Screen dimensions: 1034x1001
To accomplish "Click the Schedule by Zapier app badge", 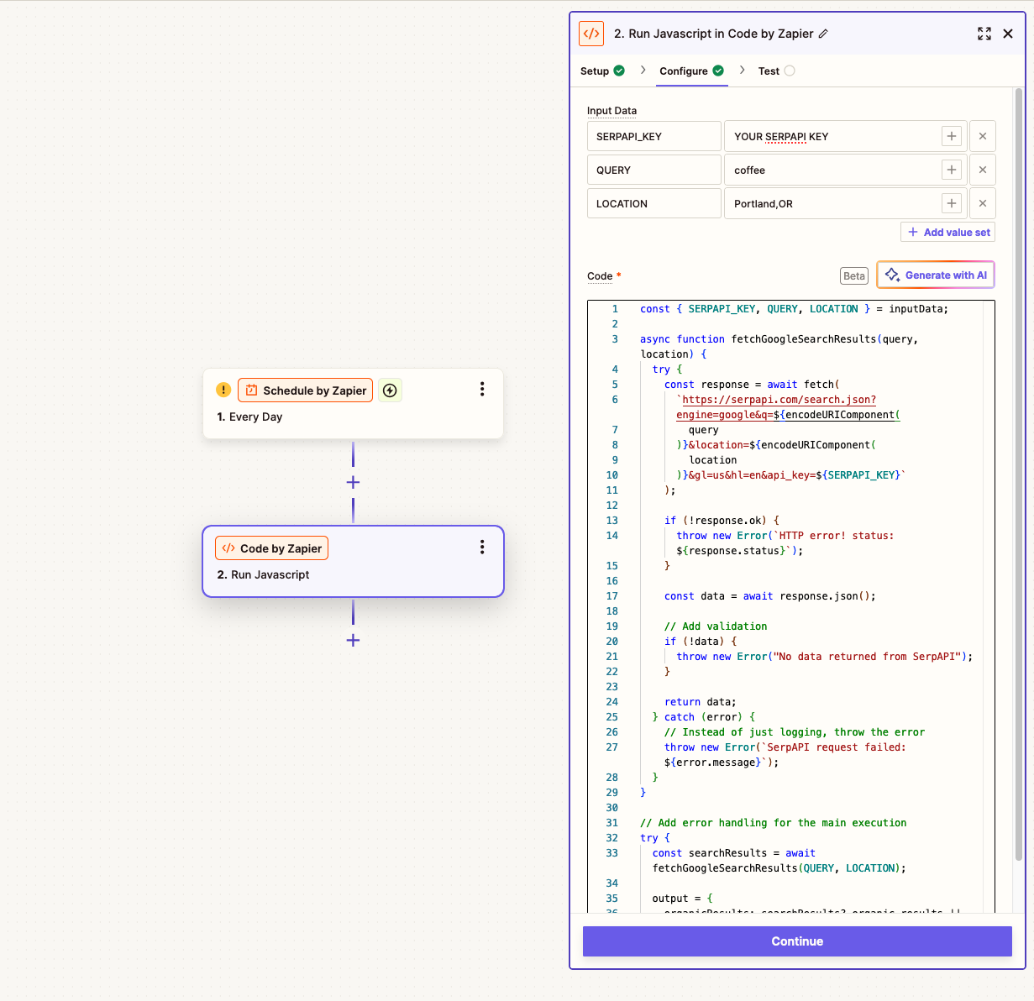I will [305, 390].
